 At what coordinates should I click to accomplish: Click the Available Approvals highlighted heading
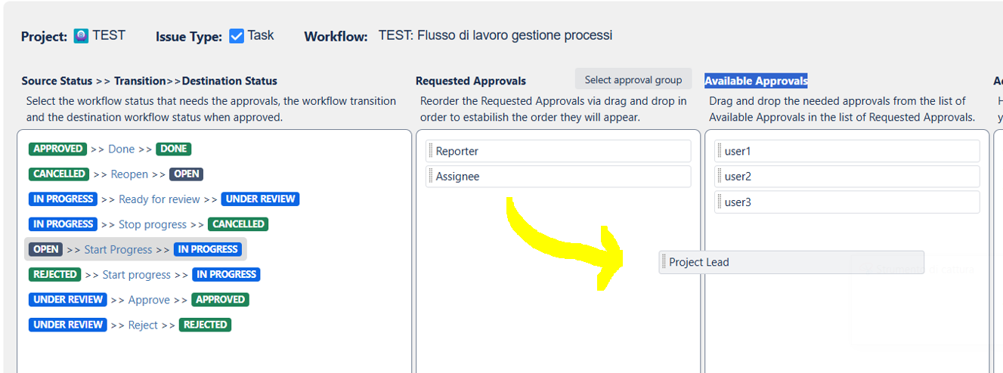click(x=755, y=81)
